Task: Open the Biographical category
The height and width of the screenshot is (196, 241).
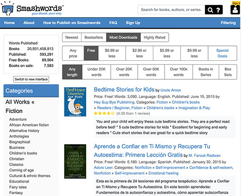Action: [x=19, y=142]
